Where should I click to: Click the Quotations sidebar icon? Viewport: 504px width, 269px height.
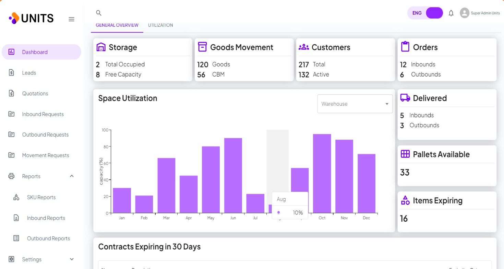pyautogui.click(x=11, y=93)
